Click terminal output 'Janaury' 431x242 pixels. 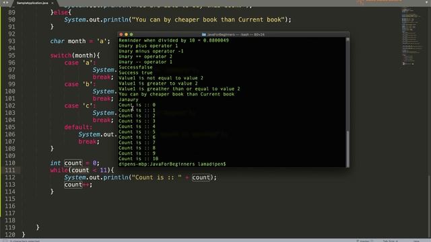[129, 99]
